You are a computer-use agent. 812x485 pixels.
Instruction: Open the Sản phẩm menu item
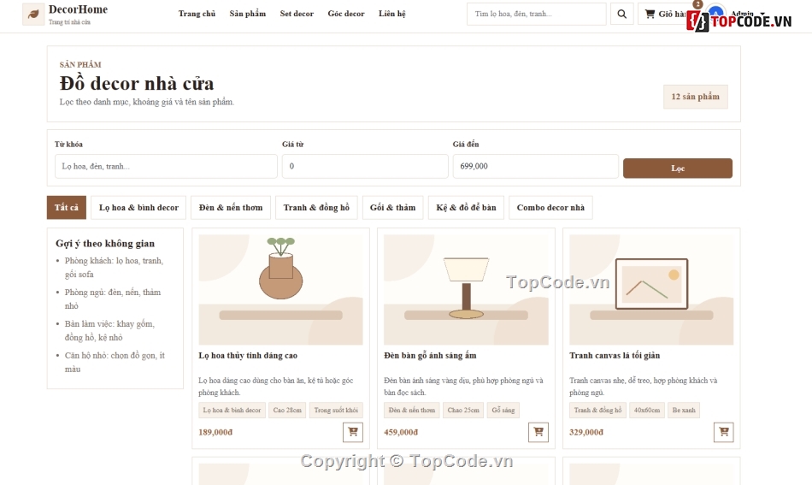(x=248, y=14)
